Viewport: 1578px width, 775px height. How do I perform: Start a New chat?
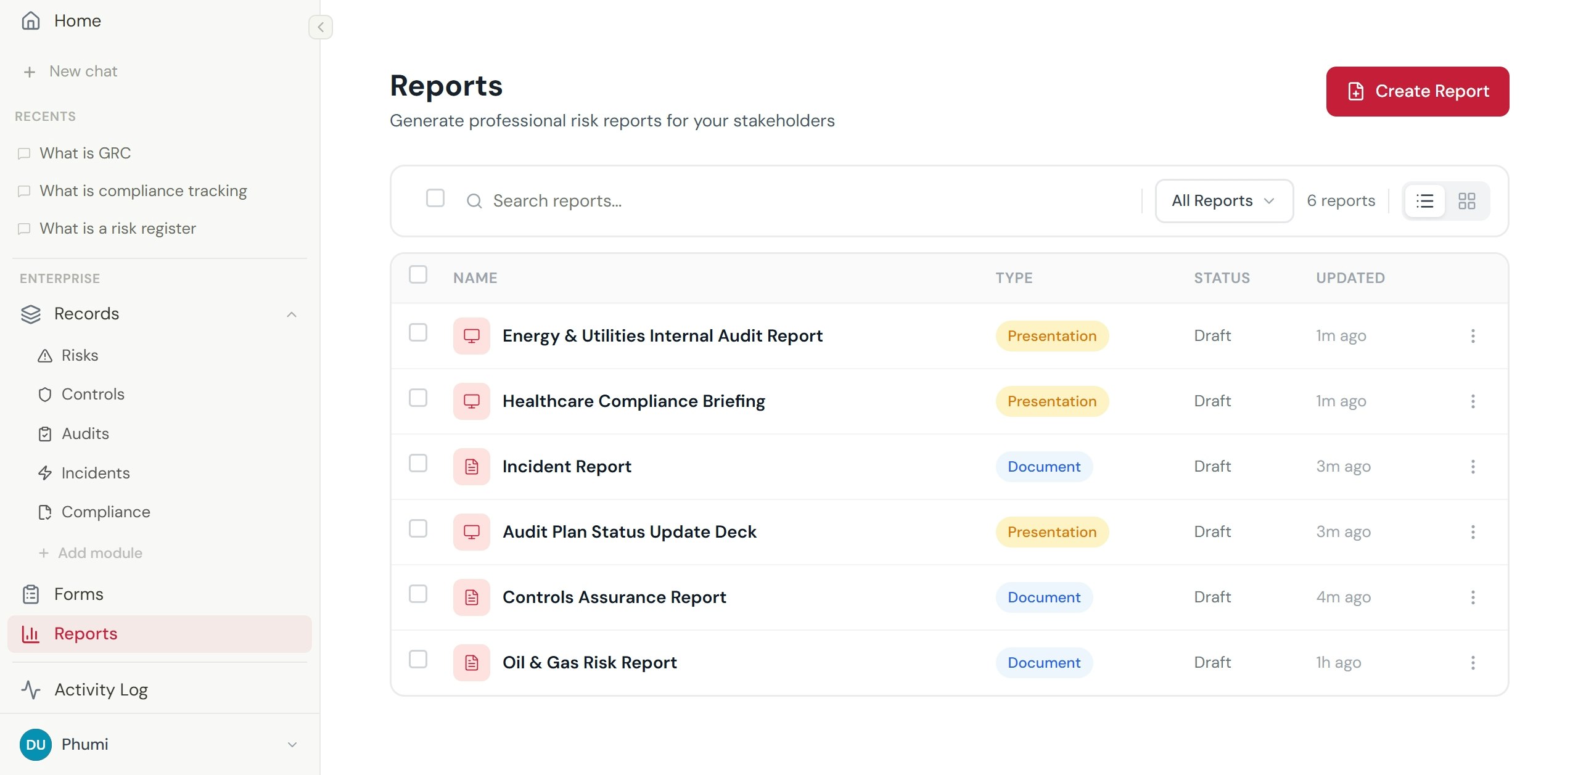[x=83, y=72]
